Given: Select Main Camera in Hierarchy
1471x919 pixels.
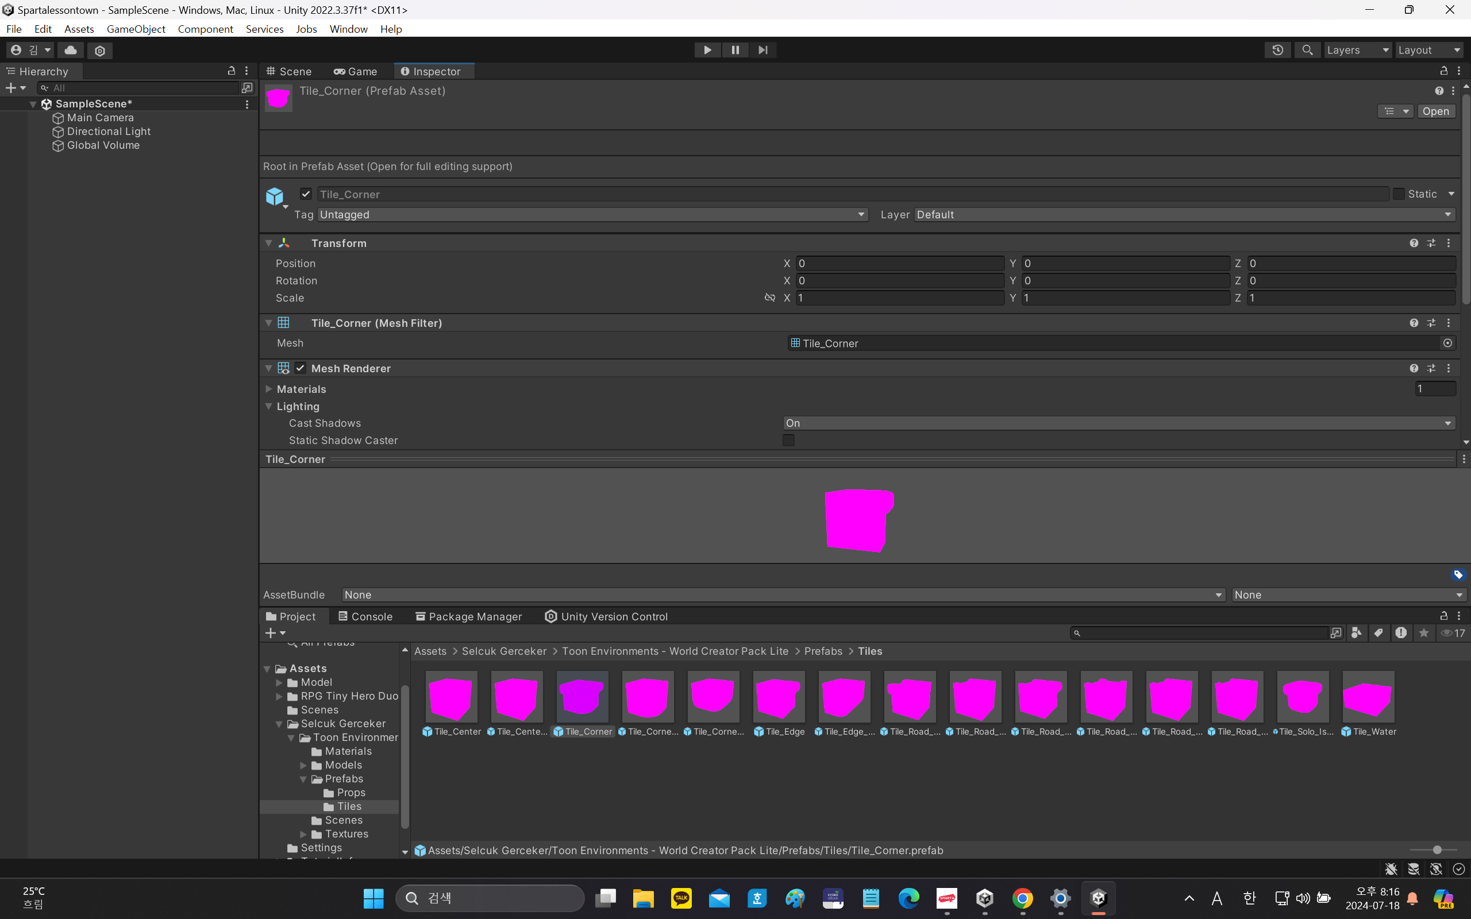Looking at the screenshot, I should pos(101,118).
